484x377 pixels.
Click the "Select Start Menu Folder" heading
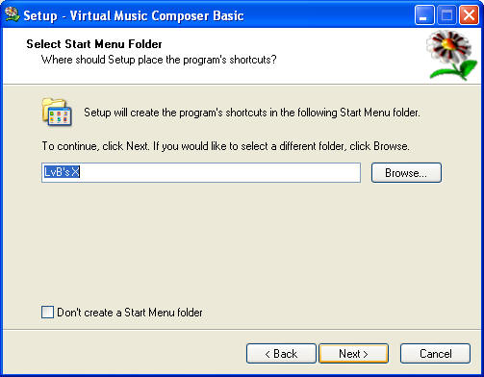click(94, 44)
